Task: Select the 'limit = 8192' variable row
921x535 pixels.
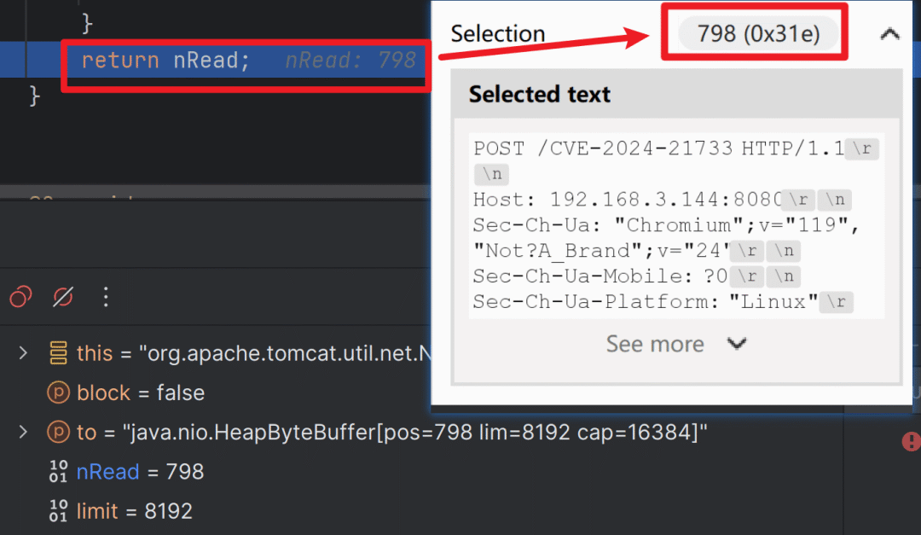Action: [134, 511]
